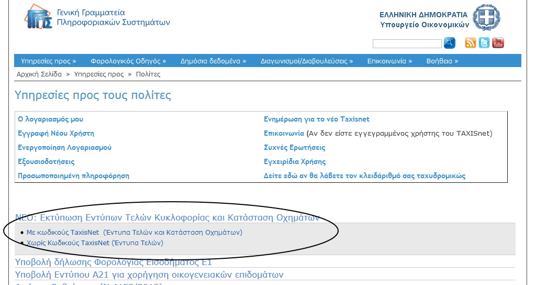Focus the search text field

tap(407, 43)
